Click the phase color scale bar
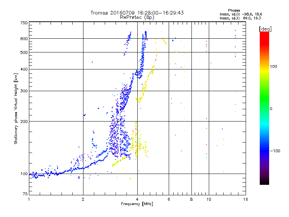This screenshot has height=217, width=289. (264, 108)
